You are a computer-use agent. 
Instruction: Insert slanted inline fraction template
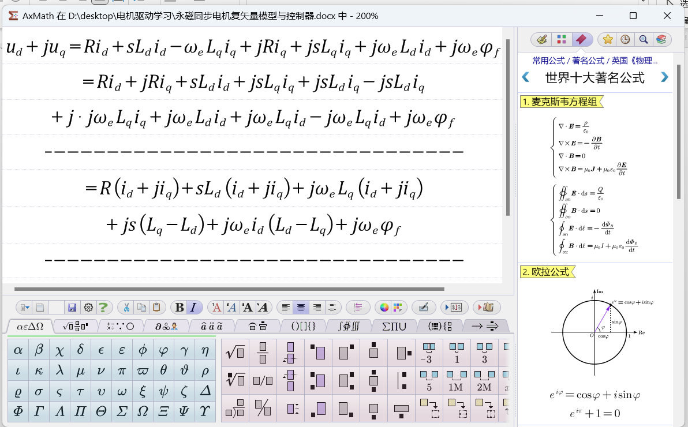(263, 380)
